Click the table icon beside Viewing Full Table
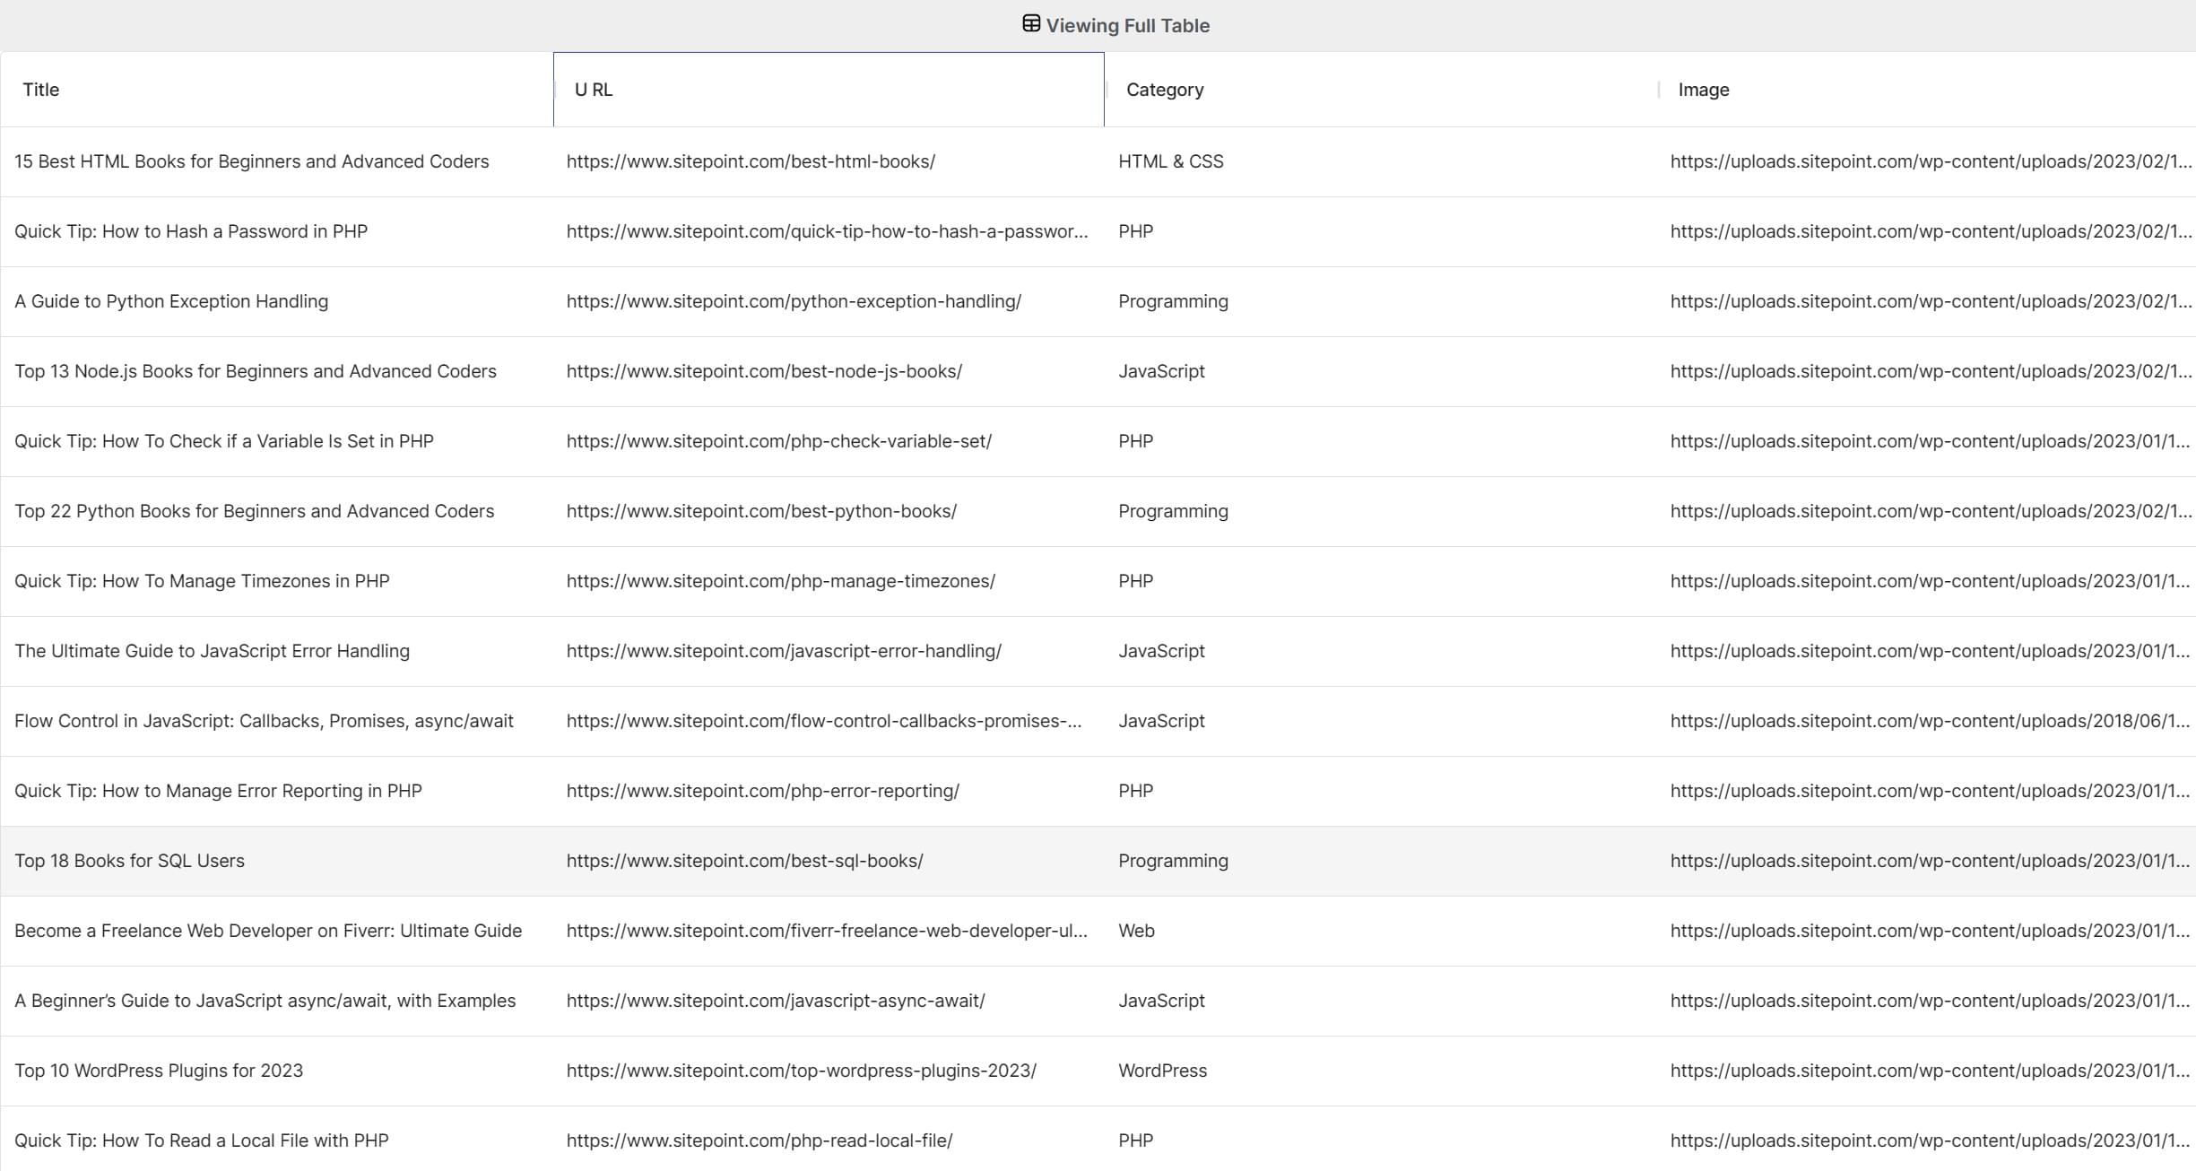The image size is (2196, 1171). point(1030,24)
